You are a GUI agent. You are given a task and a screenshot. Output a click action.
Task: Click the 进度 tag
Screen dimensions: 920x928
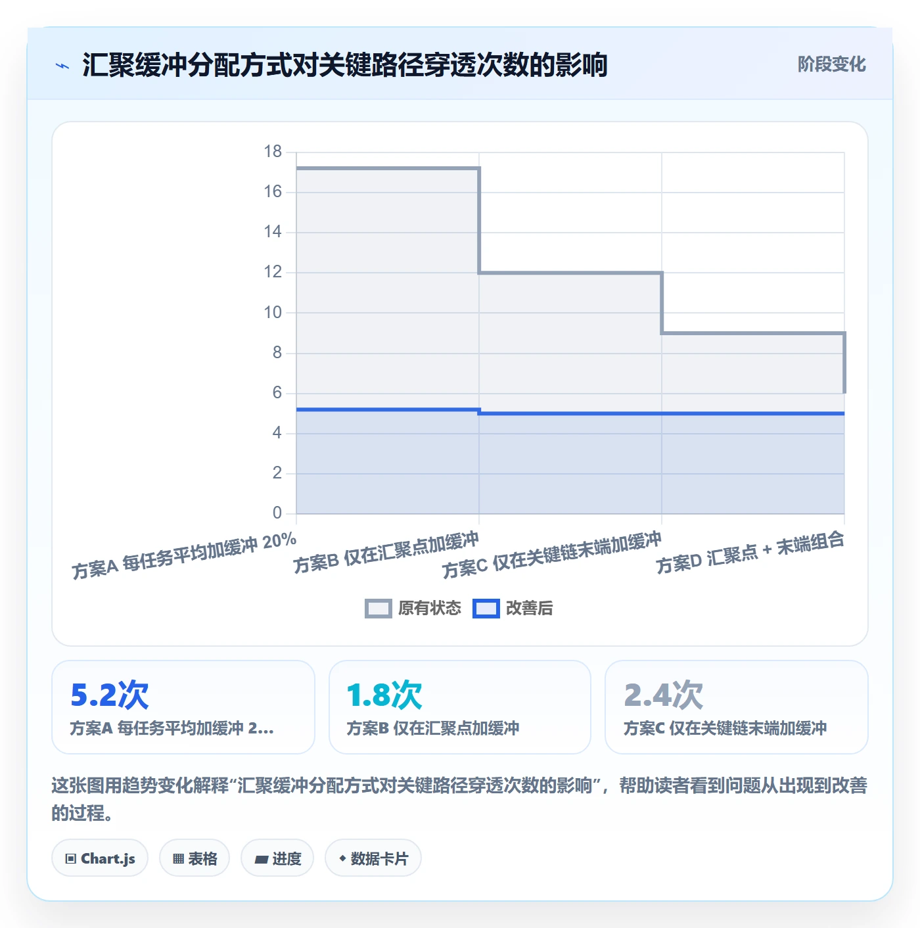coord(277,858)
